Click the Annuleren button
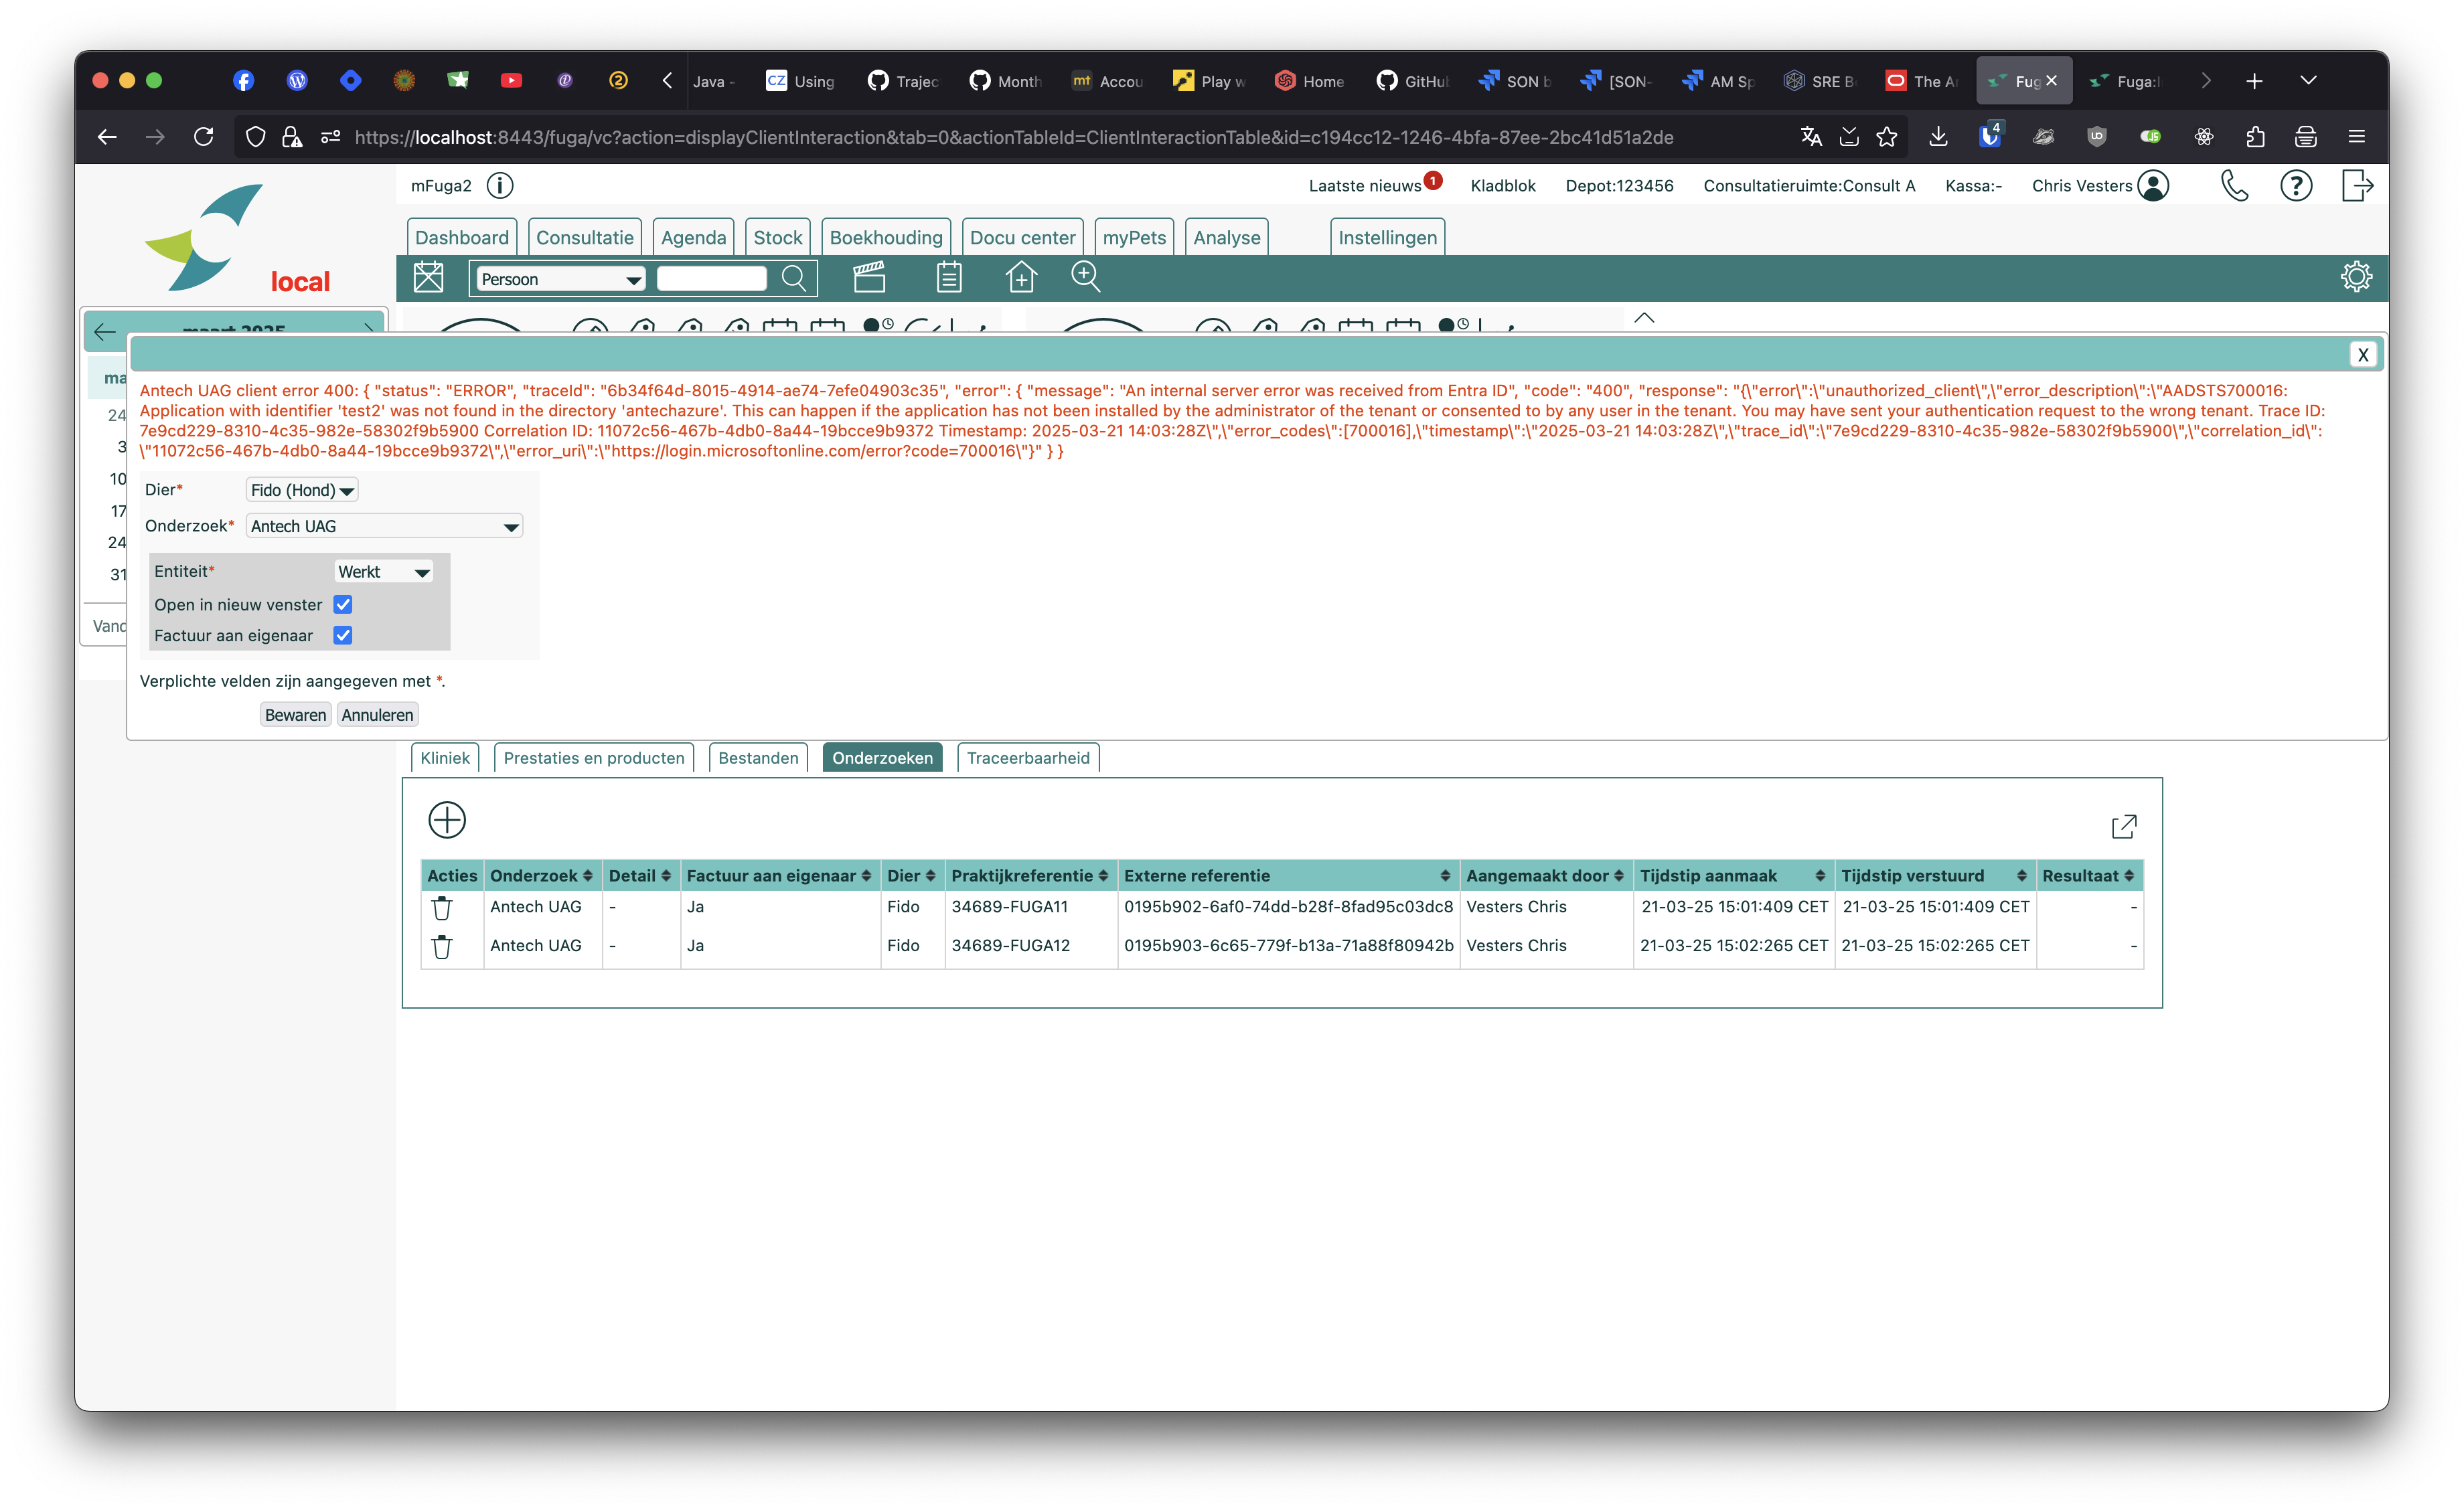Screen dimensions: 2464x1510 coord(377,715)
